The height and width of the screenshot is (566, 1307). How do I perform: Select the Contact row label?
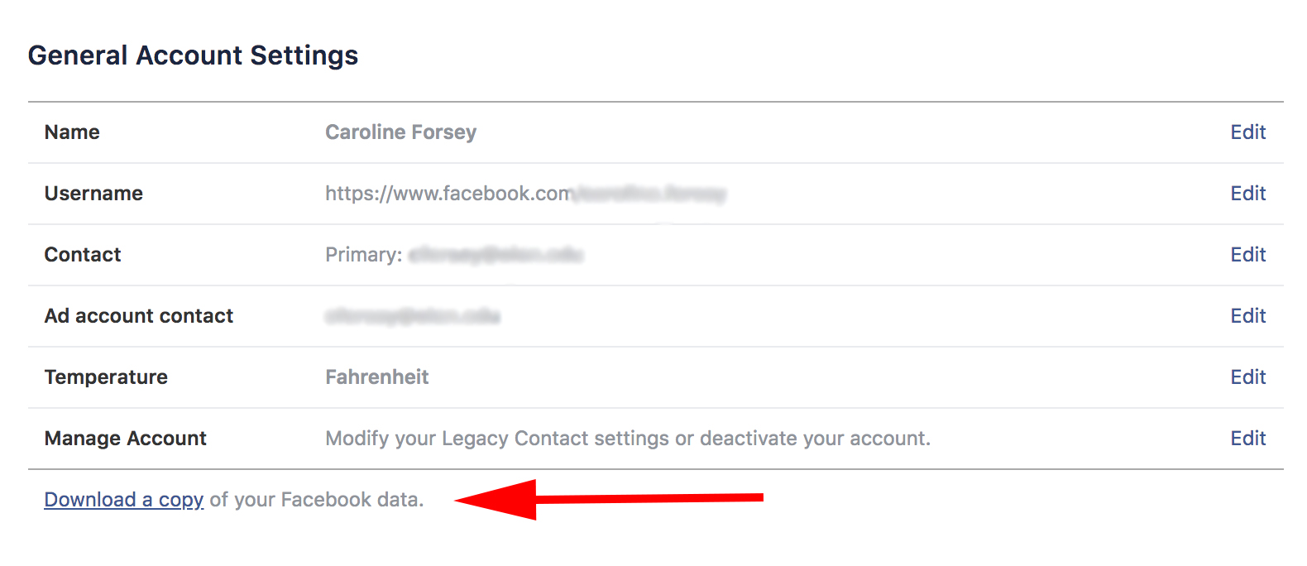(x=83, y=255)
